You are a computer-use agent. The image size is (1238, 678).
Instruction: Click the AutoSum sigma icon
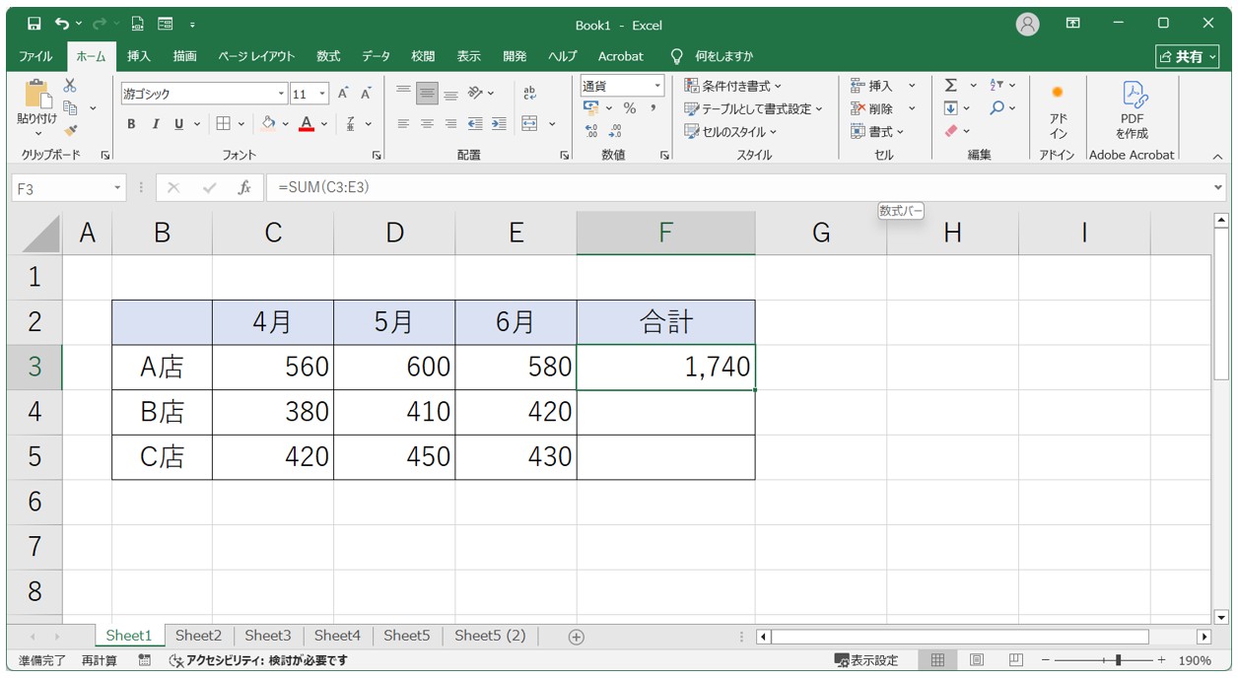point(950,86)
